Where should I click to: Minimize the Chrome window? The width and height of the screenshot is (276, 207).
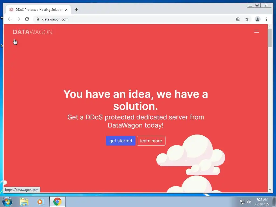pyautogui.click(x=250, y=5)
